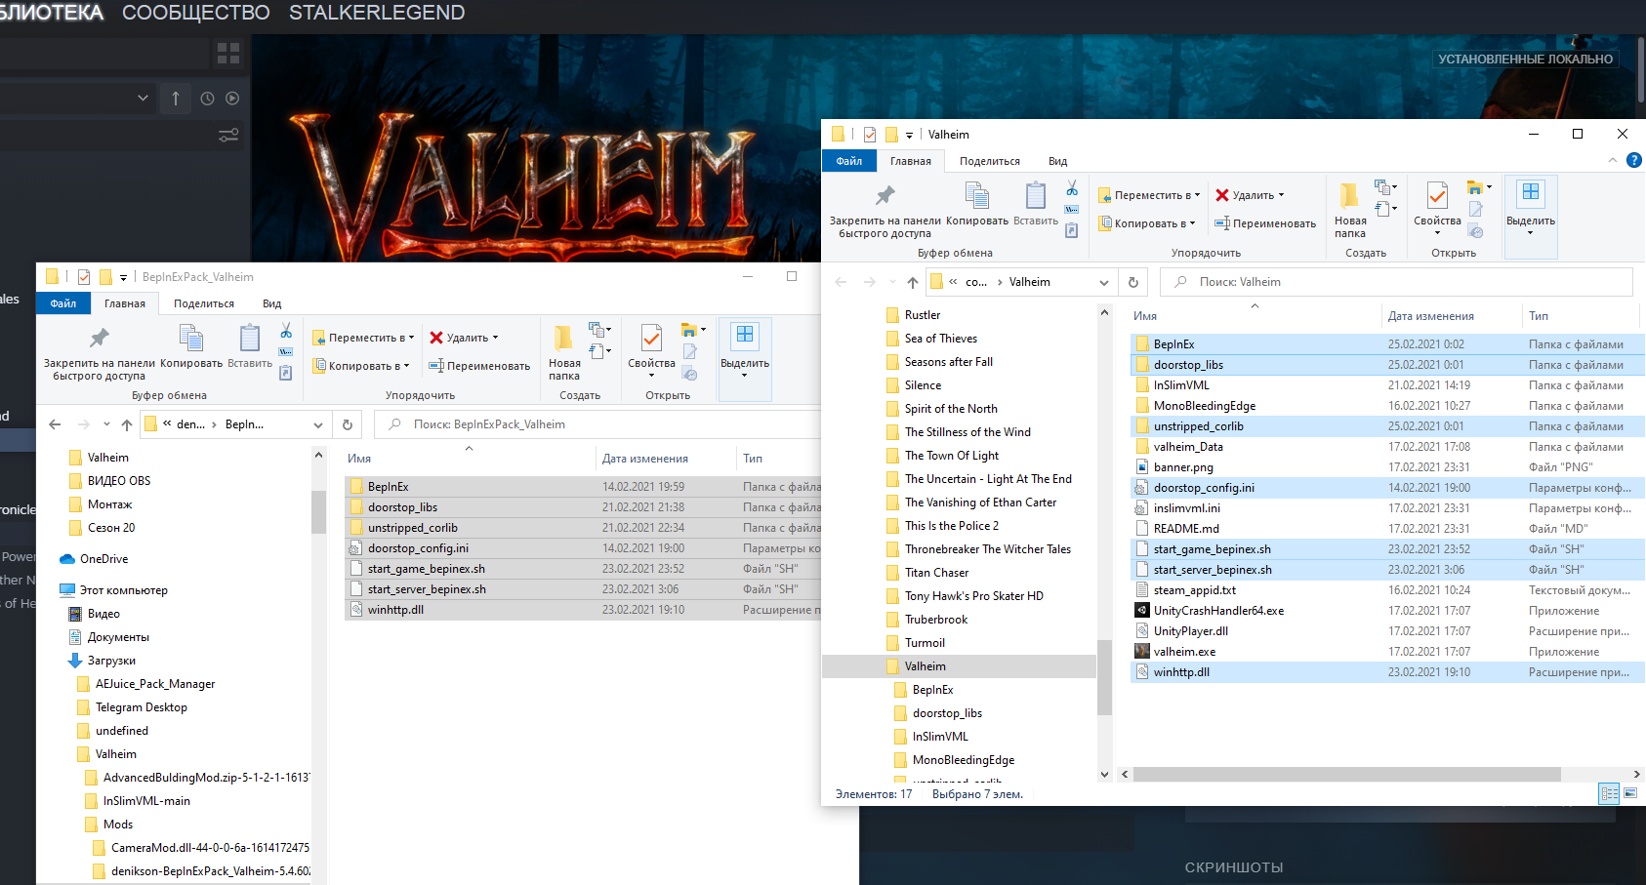Viewport: 1646px width, 885px height.
Task: Click Copy path icon in Valheim window ribbon
Action: [x=1072, y=210]
